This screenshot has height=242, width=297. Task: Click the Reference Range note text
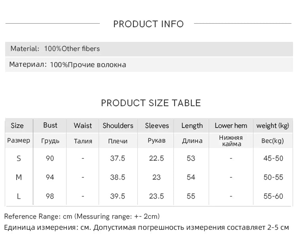pos(82,216)
